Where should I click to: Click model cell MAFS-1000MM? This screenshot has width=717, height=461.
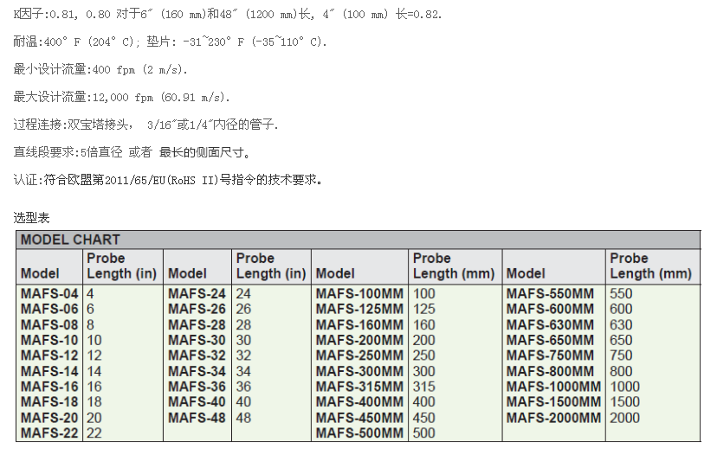(553, 387)
